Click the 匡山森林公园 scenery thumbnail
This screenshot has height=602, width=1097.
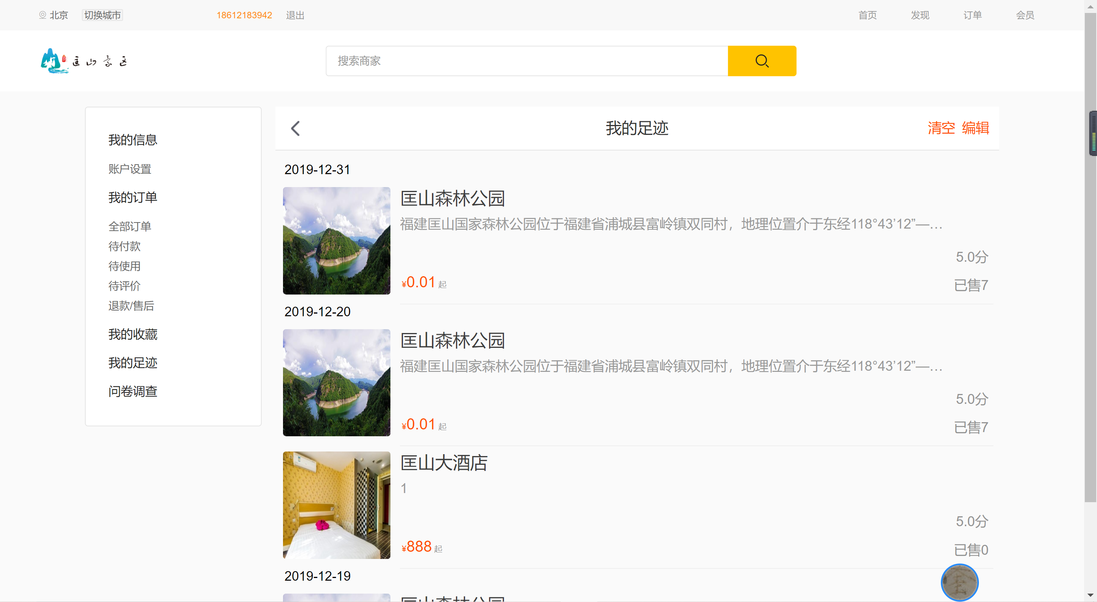pos(336,241)
